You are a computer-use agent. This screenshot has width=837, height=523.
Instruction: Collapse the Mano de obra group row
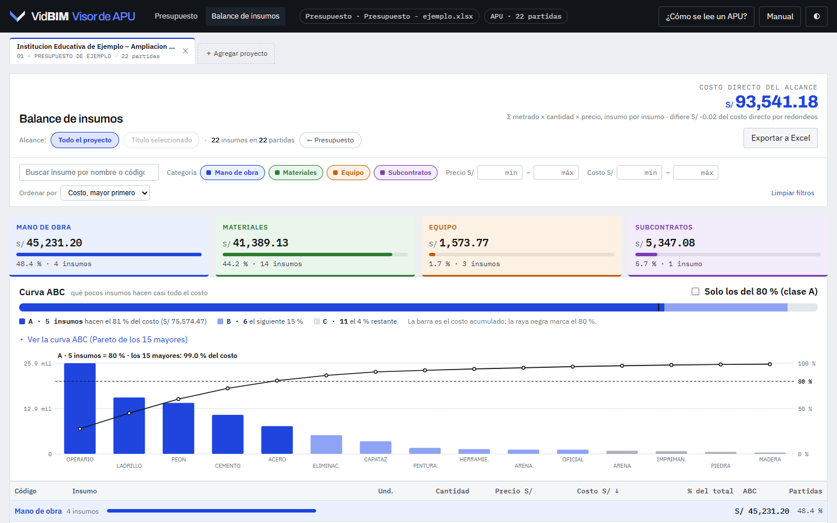click(419, 511)
